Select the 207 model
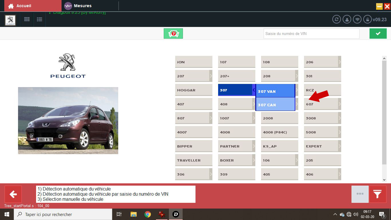Screen dimensions: 391x220 pyautogui.click(x=192, y=76)
